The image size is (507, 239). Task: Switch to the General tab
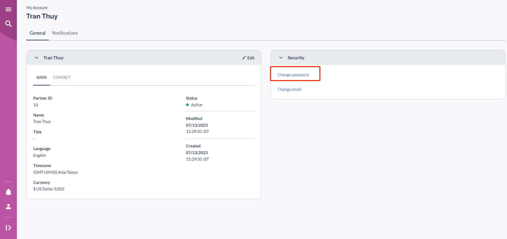pos(37,33)
